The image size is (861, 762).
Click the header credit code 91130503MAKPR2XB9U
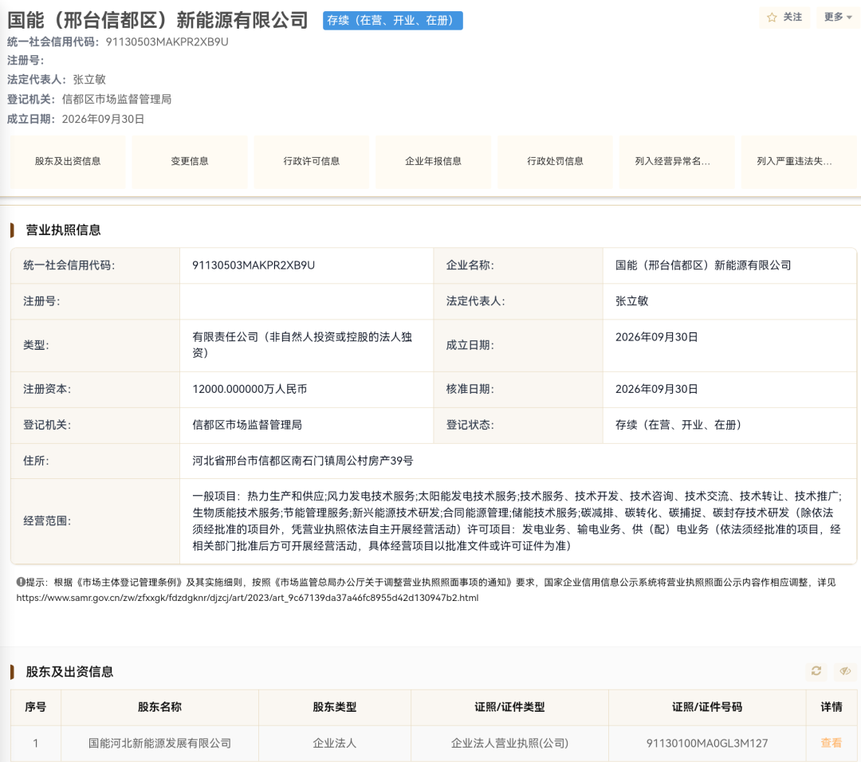pyautogui.click(x=167, y=41)
